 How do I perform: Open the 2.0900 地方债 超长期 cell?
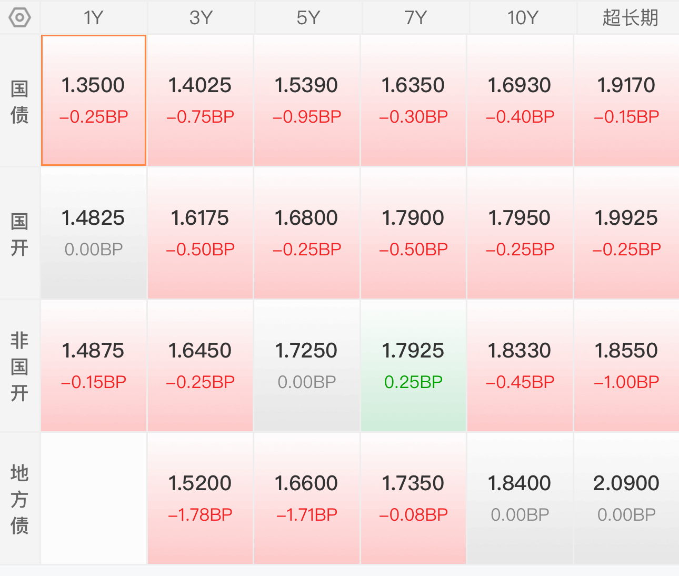pyautogui.click(x=626, y=499)
